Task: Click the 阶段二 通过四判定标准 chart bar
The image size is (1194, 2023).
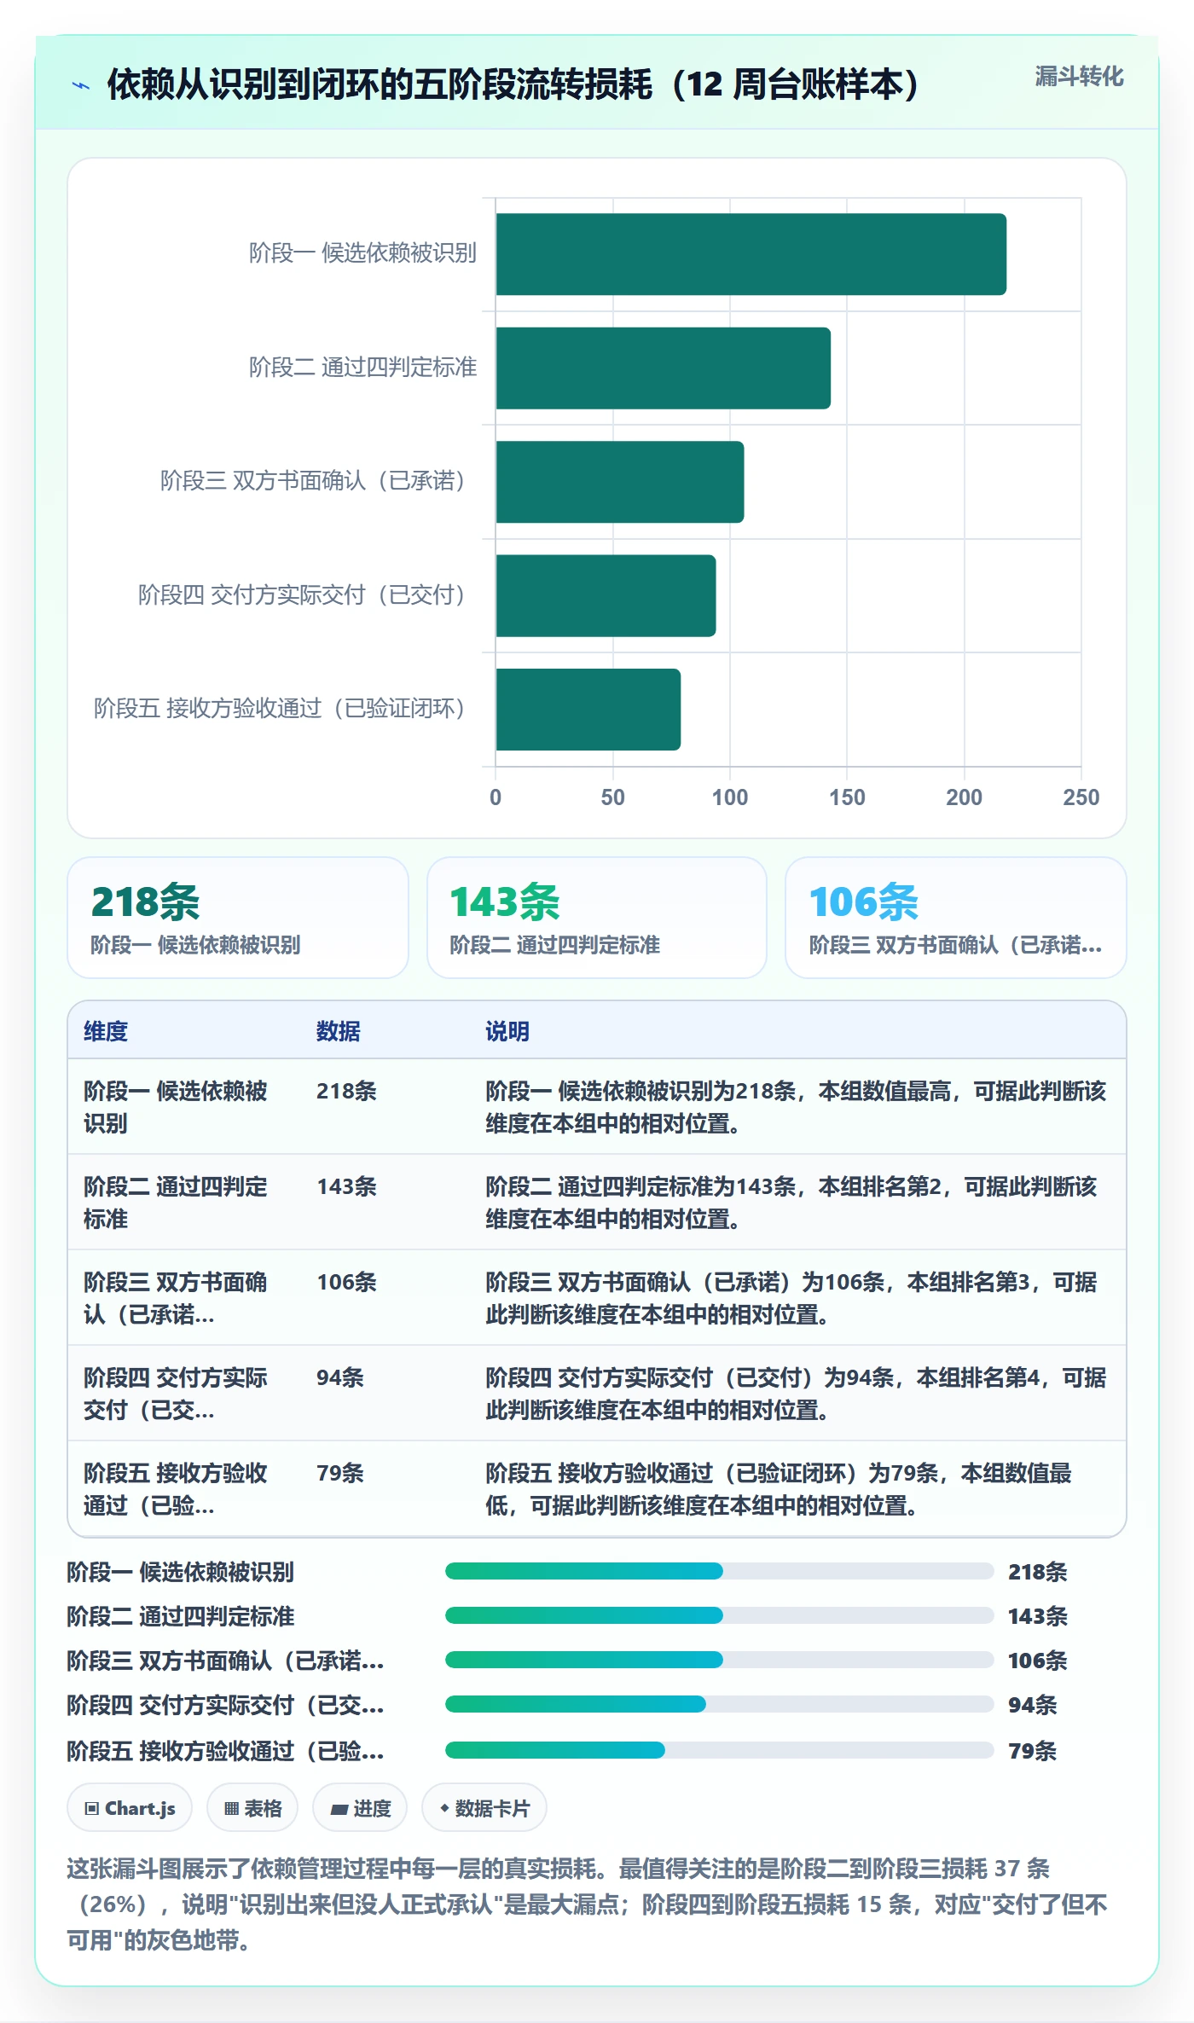Action: (663, 368)
